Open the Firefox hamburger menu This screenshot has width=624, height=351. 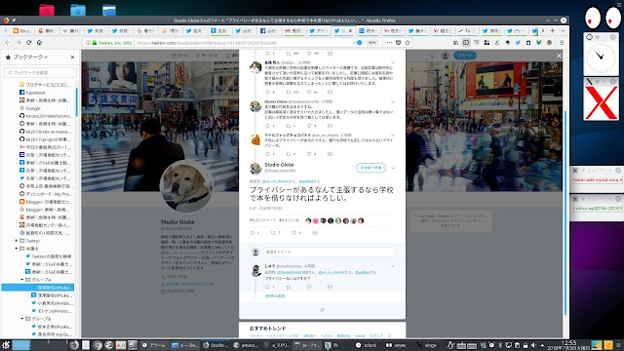click(562, 43)
